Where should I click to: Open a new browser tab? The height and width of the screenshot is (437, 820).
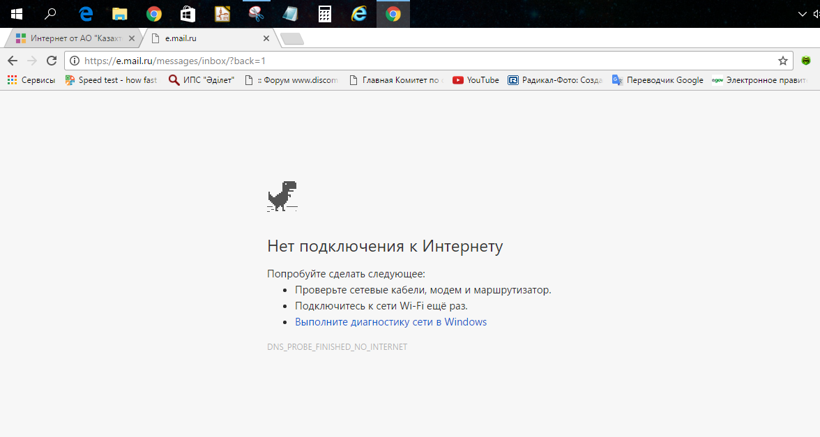pos(291,38)
